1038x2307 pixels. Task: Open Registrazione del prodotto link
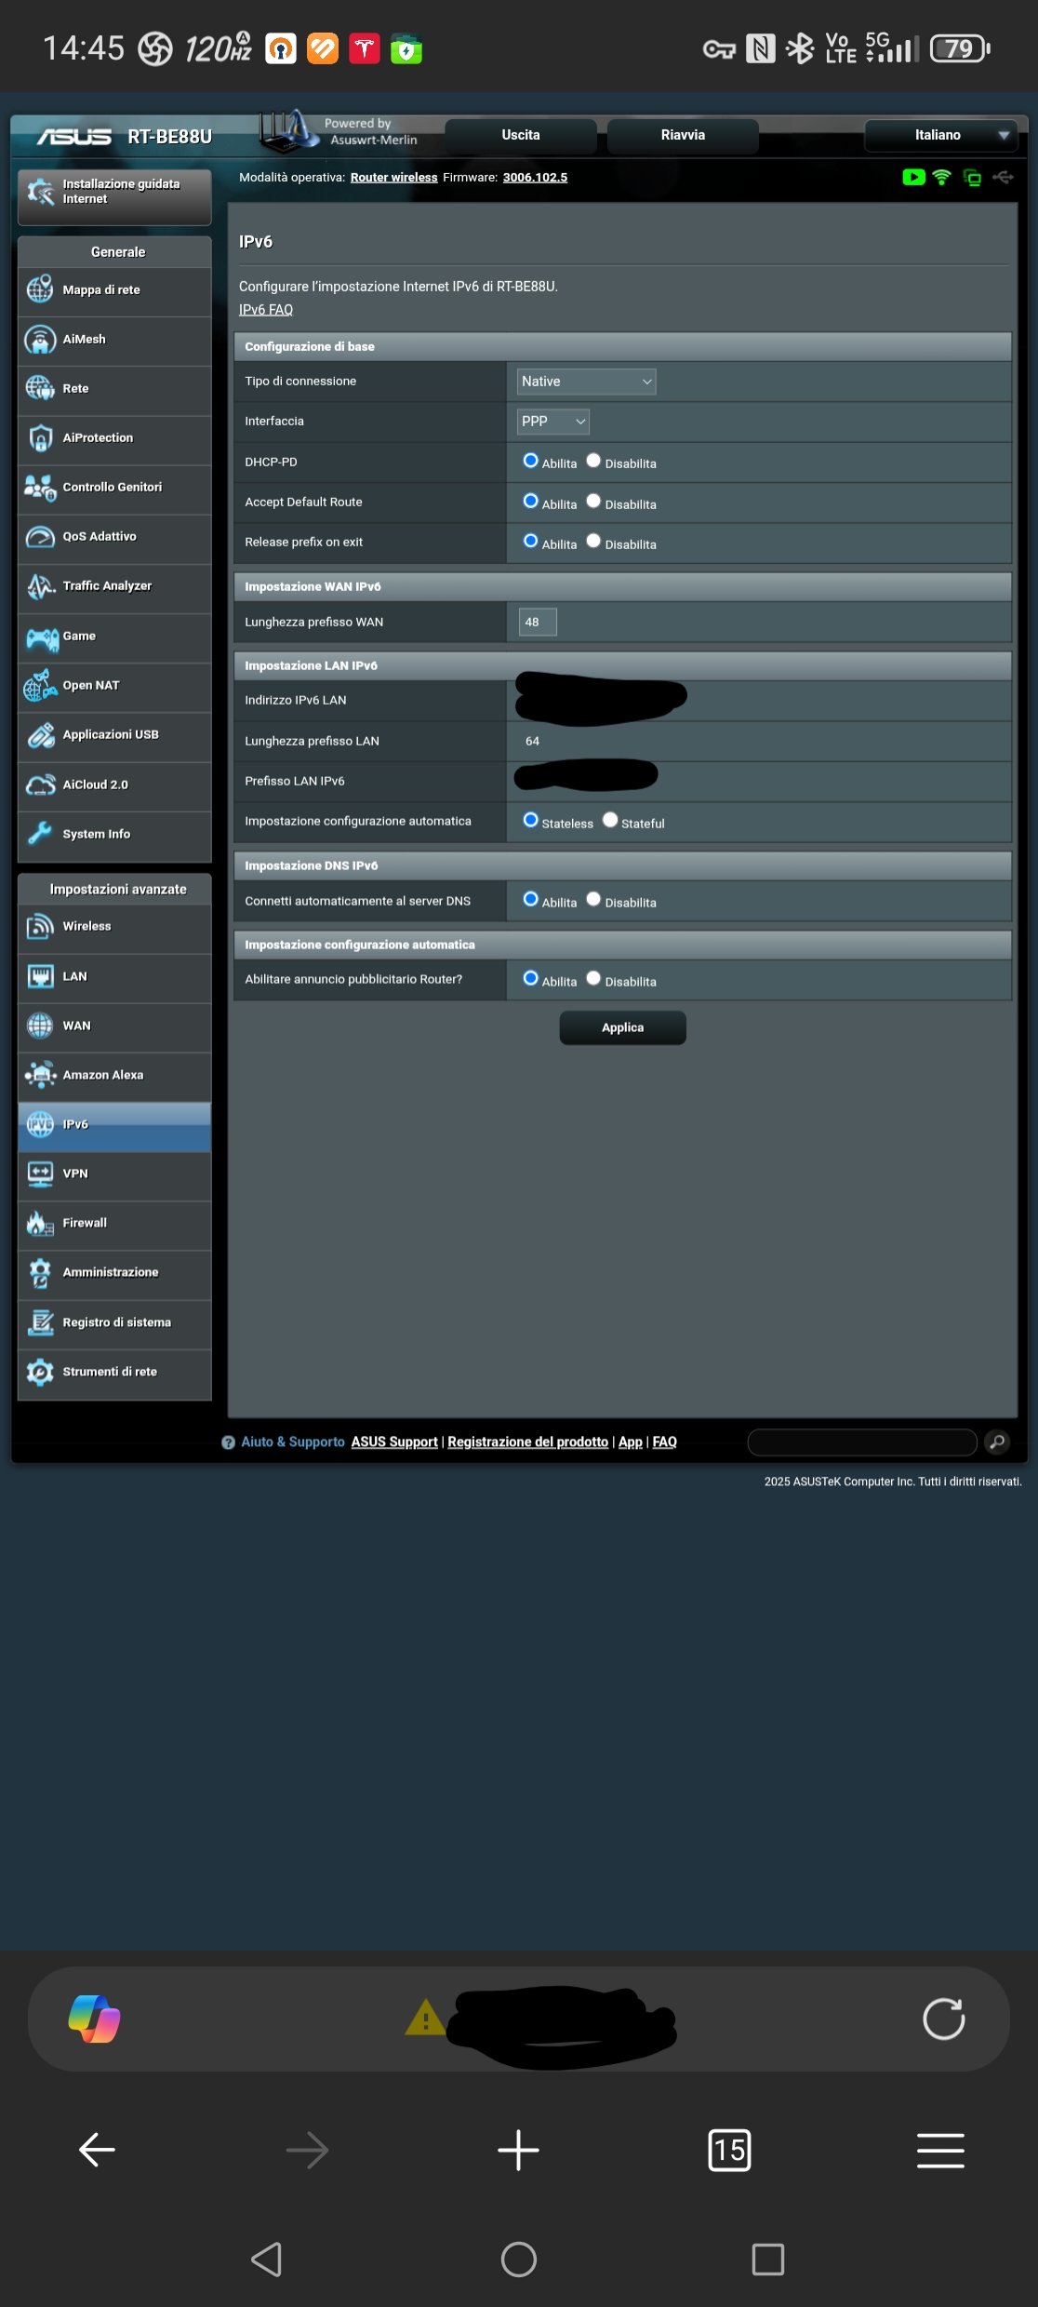click(527, 1442)
